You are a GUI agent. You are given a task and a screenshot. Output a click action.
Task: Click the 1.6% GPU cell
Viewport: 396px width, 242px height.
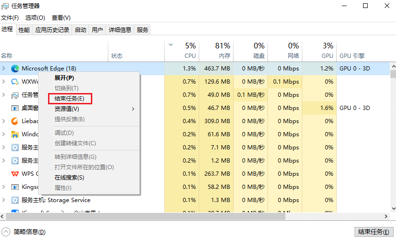[319, 108]
